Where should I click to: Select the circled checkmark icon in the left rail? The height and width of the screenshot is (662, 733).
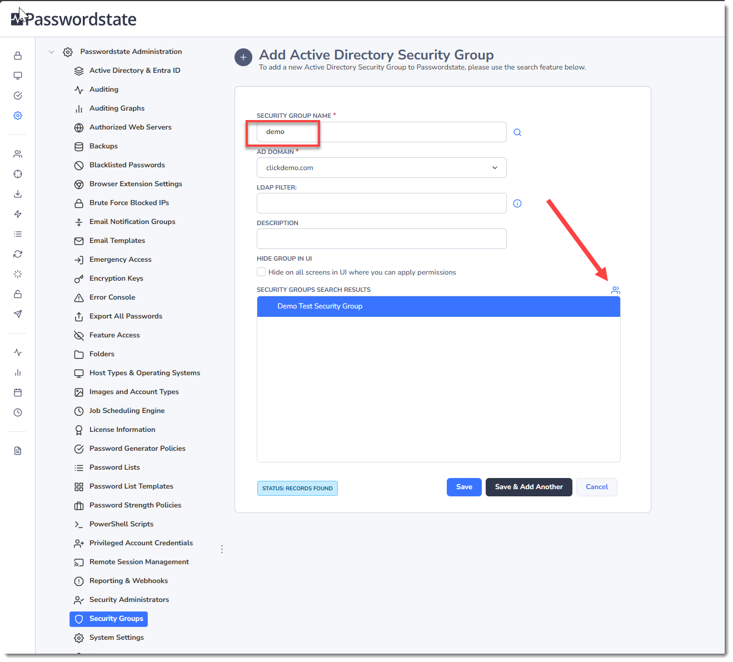[x=18, y=96]
